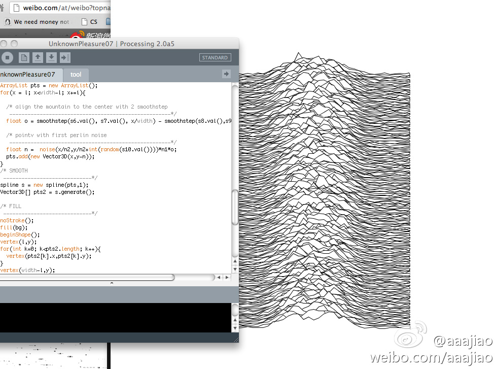Click the "vertex(l,y);" line
The height and width of the screenshot is (369, 496).
tap(18, 242)
